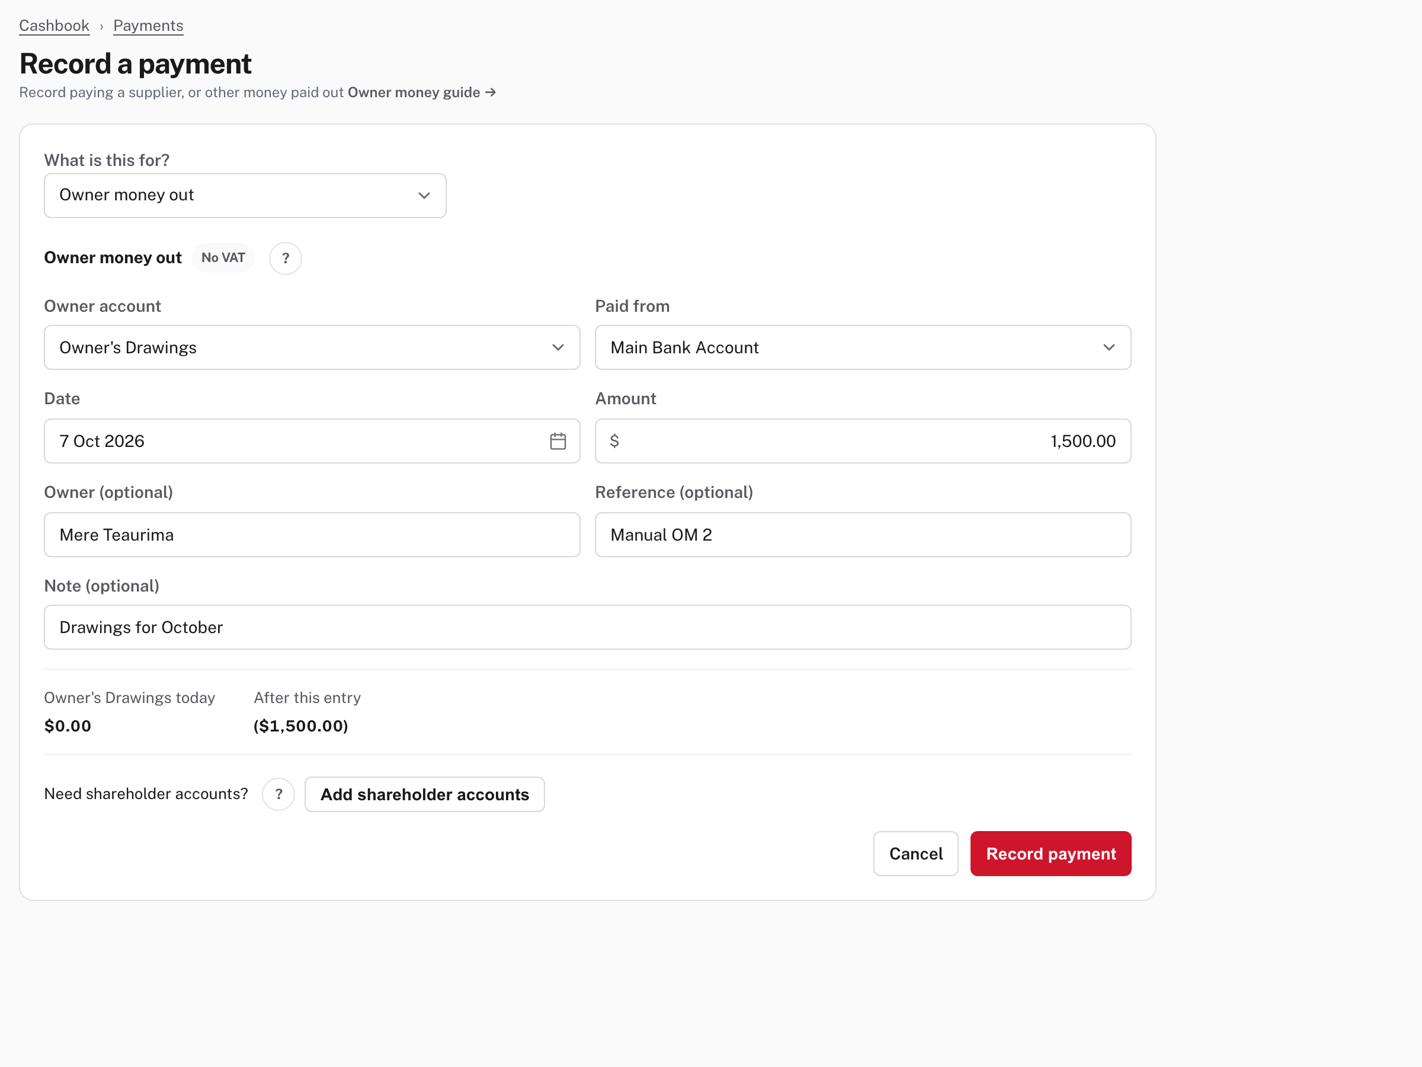Click the help icon next to No VAT
The image size is (1422, 1067).
[x=286, y=258]
